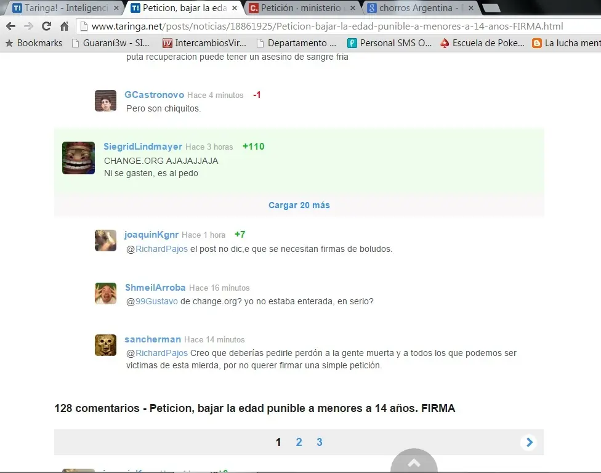Open SiegridLindmayer's user profile
Screen dimensions: 601x473
pos(143,147)
